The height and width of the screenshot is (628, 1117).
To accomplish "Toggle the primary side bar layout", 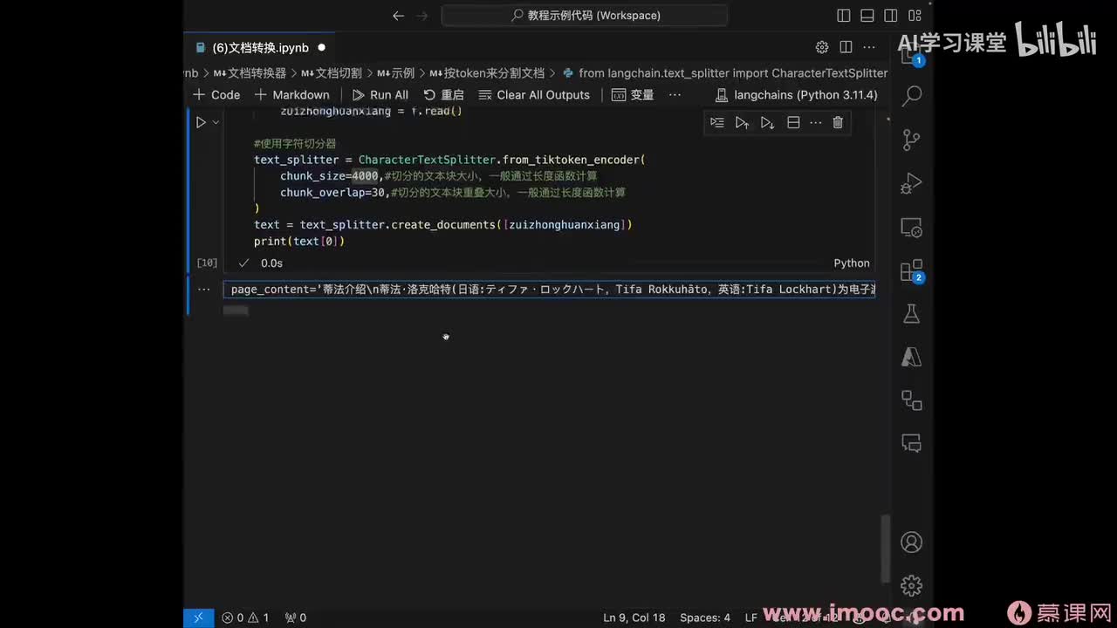I will 843,16.
